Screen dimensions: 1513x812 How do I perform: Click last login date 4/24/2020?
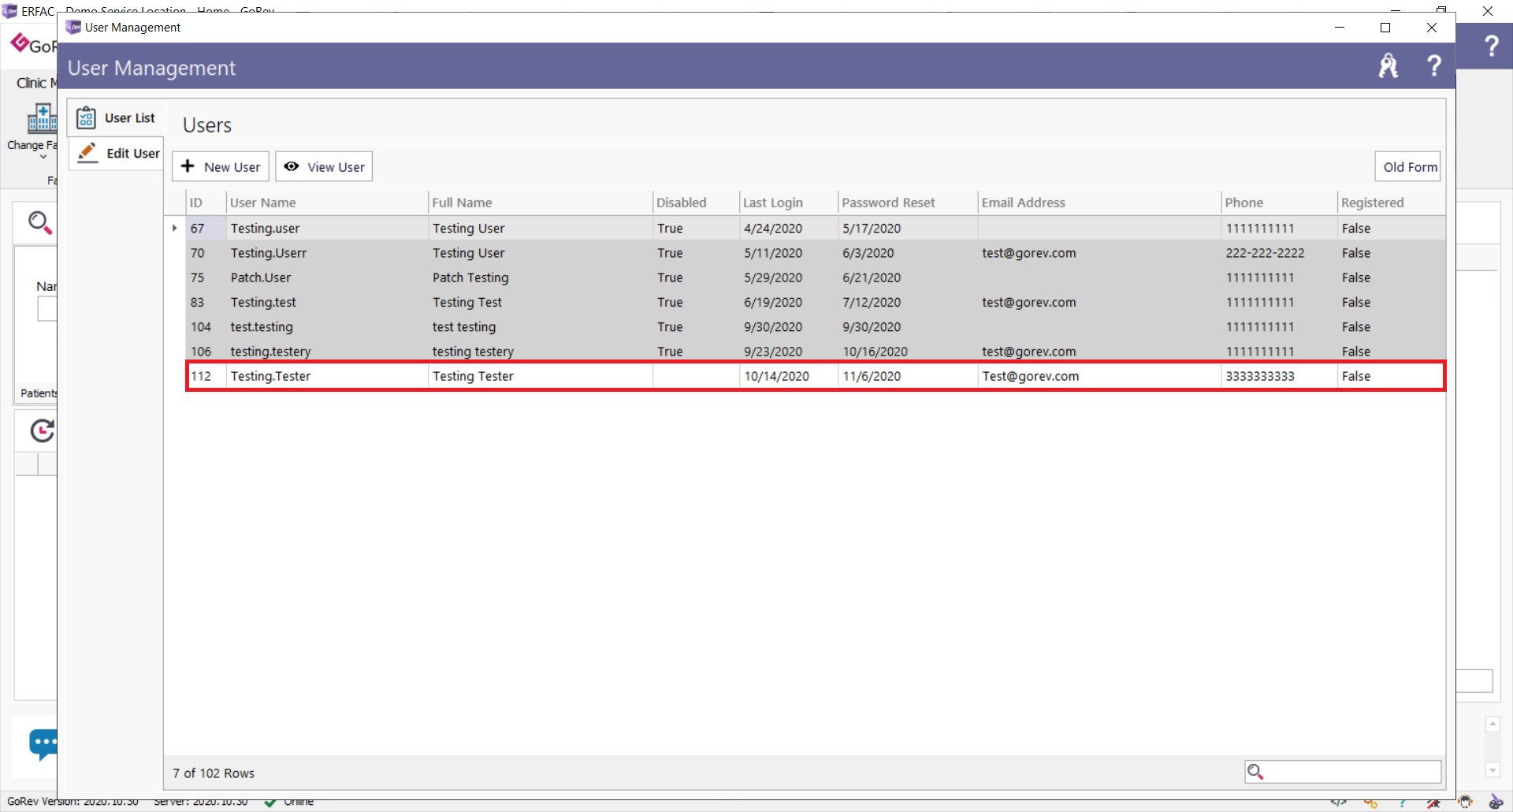coord(773,229)
